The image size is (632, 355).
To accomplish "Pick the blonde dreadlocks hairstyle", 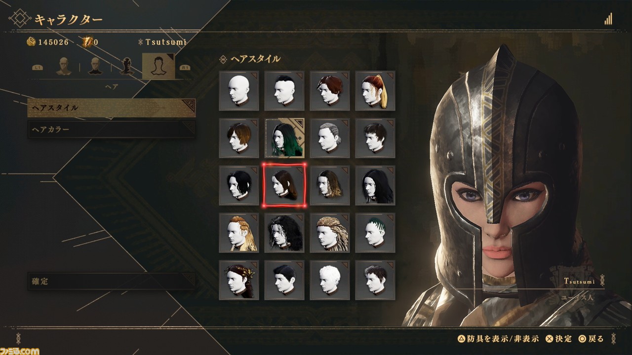I will (x=330, y=233).
